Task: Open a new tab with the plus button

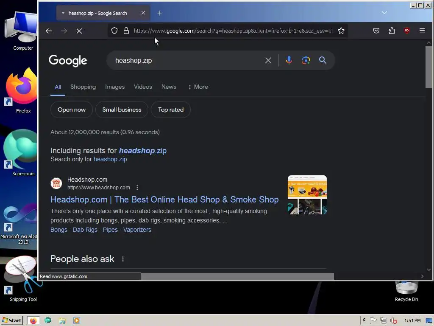Action: click(x=159, y=13)
